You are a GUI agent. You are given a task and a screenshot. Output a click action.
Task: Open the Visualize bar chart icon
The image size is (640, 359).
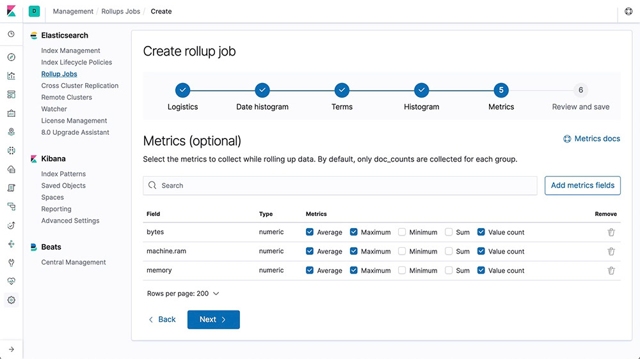tap(11, 76)
